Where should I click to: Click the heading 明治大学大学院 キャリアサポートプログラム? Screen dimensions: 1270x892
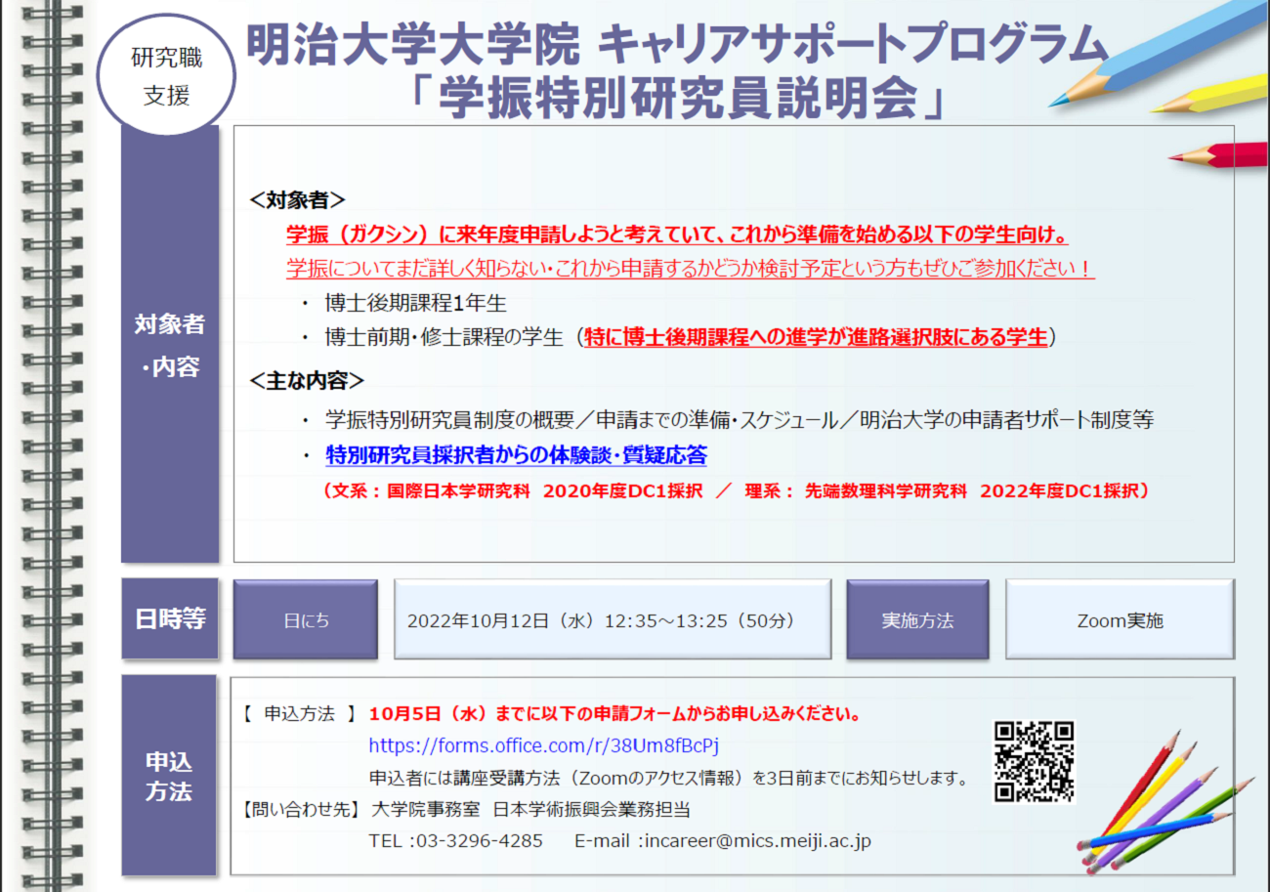point(677,43)
